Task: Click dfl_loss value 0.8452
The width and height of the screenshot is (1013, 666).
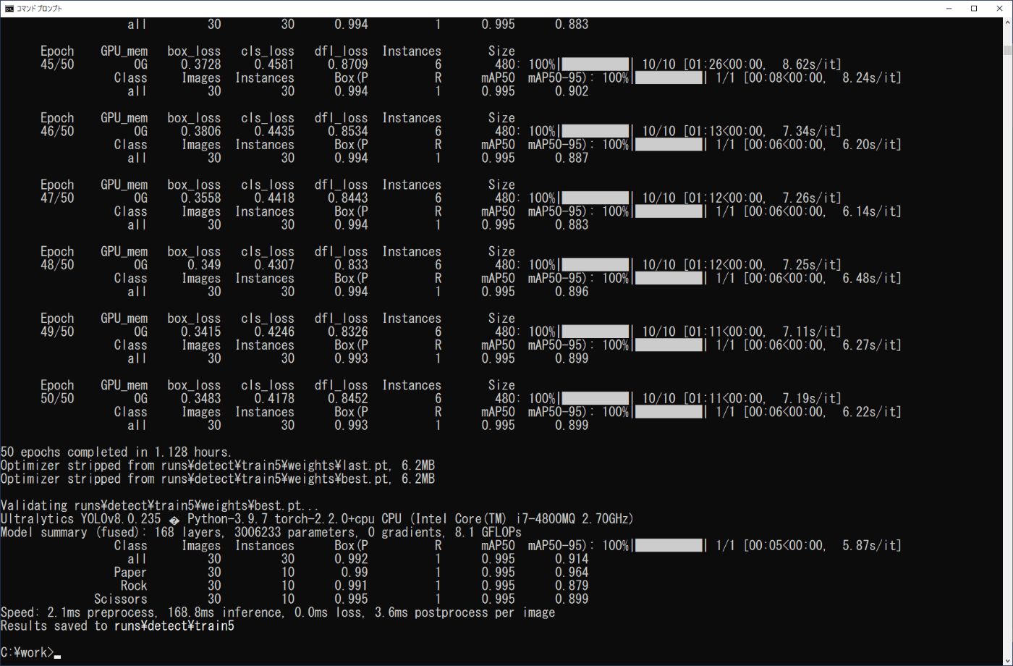Action: click(x=348, y=398)
